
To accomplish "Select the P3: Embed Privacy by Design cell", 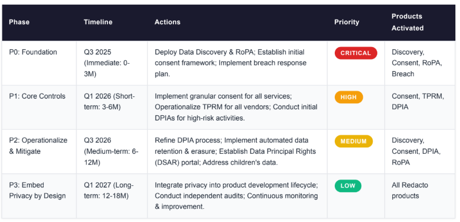I will coord(39,196).
